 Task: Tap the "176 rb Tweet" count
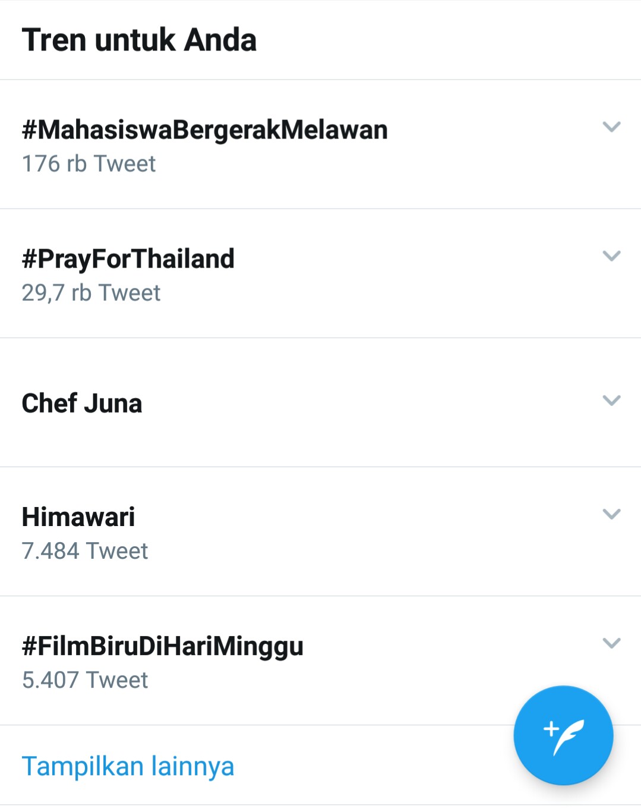89,163
